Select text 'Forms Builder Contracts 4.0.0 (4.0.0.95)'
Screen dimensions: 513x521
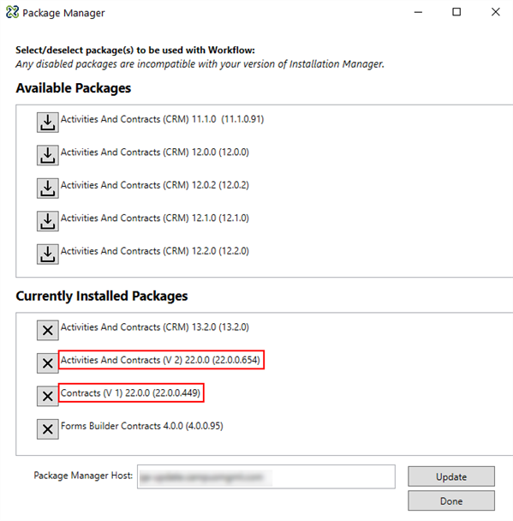(142, 426)
